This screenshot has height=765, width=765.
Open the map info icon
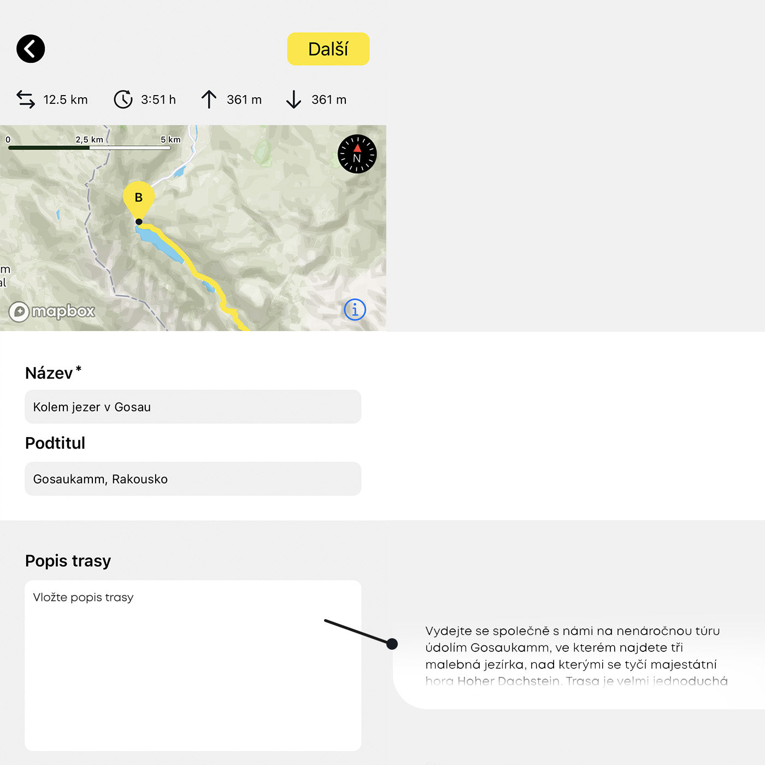pos(355,310)
